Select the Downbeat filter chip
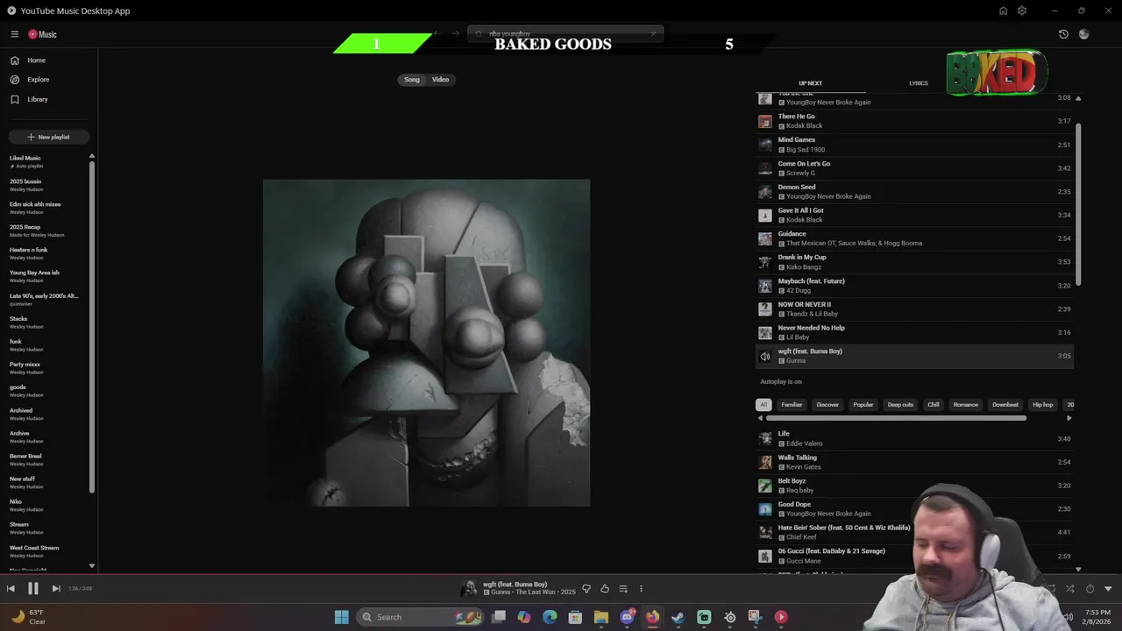 click(1005, 405)
